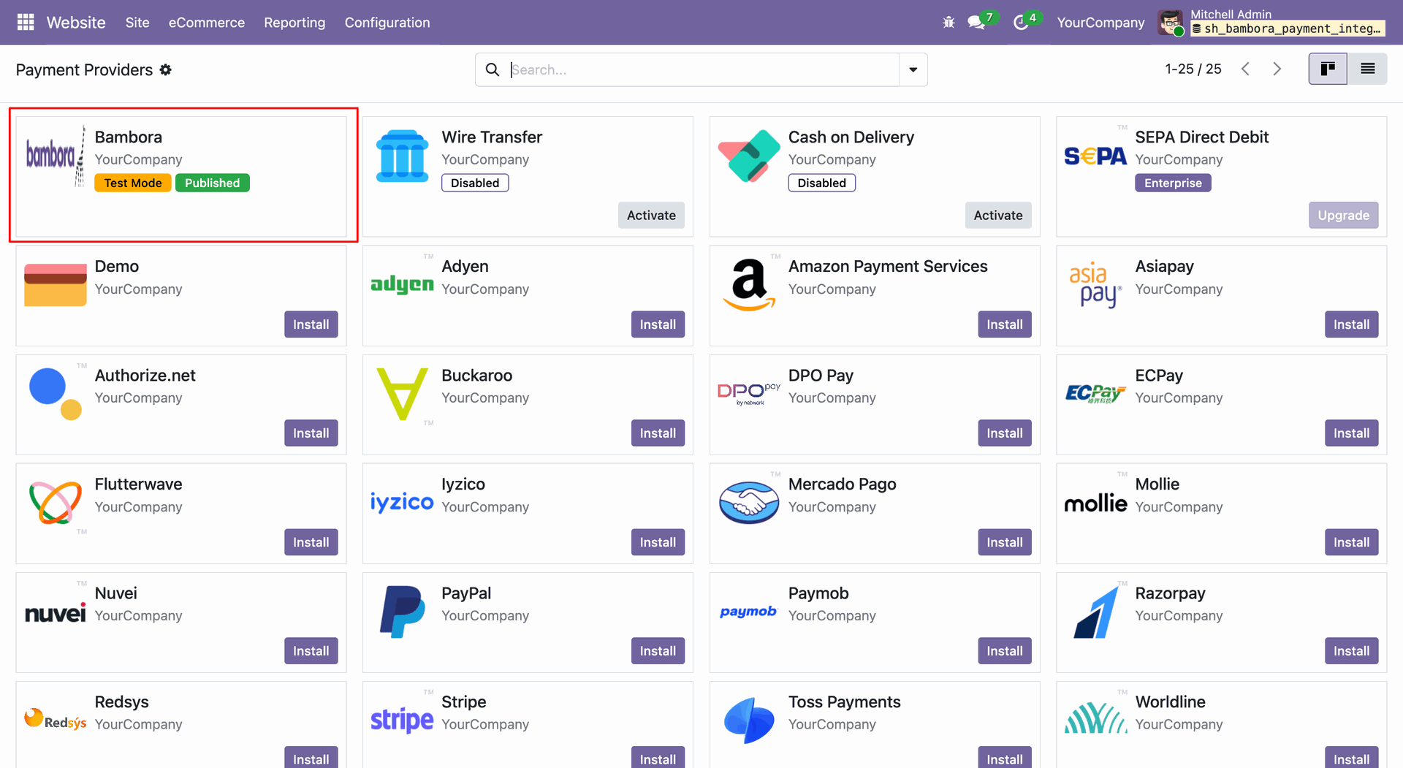Open the apps grid menu icon
This screenshot has width=1403, height=768.
tap(26, 23)
